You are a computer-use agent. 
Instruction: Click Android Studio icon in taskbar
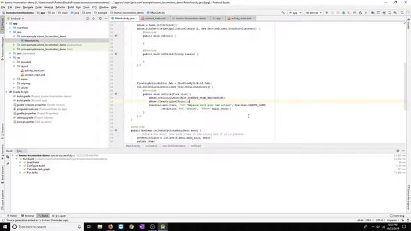162,227
